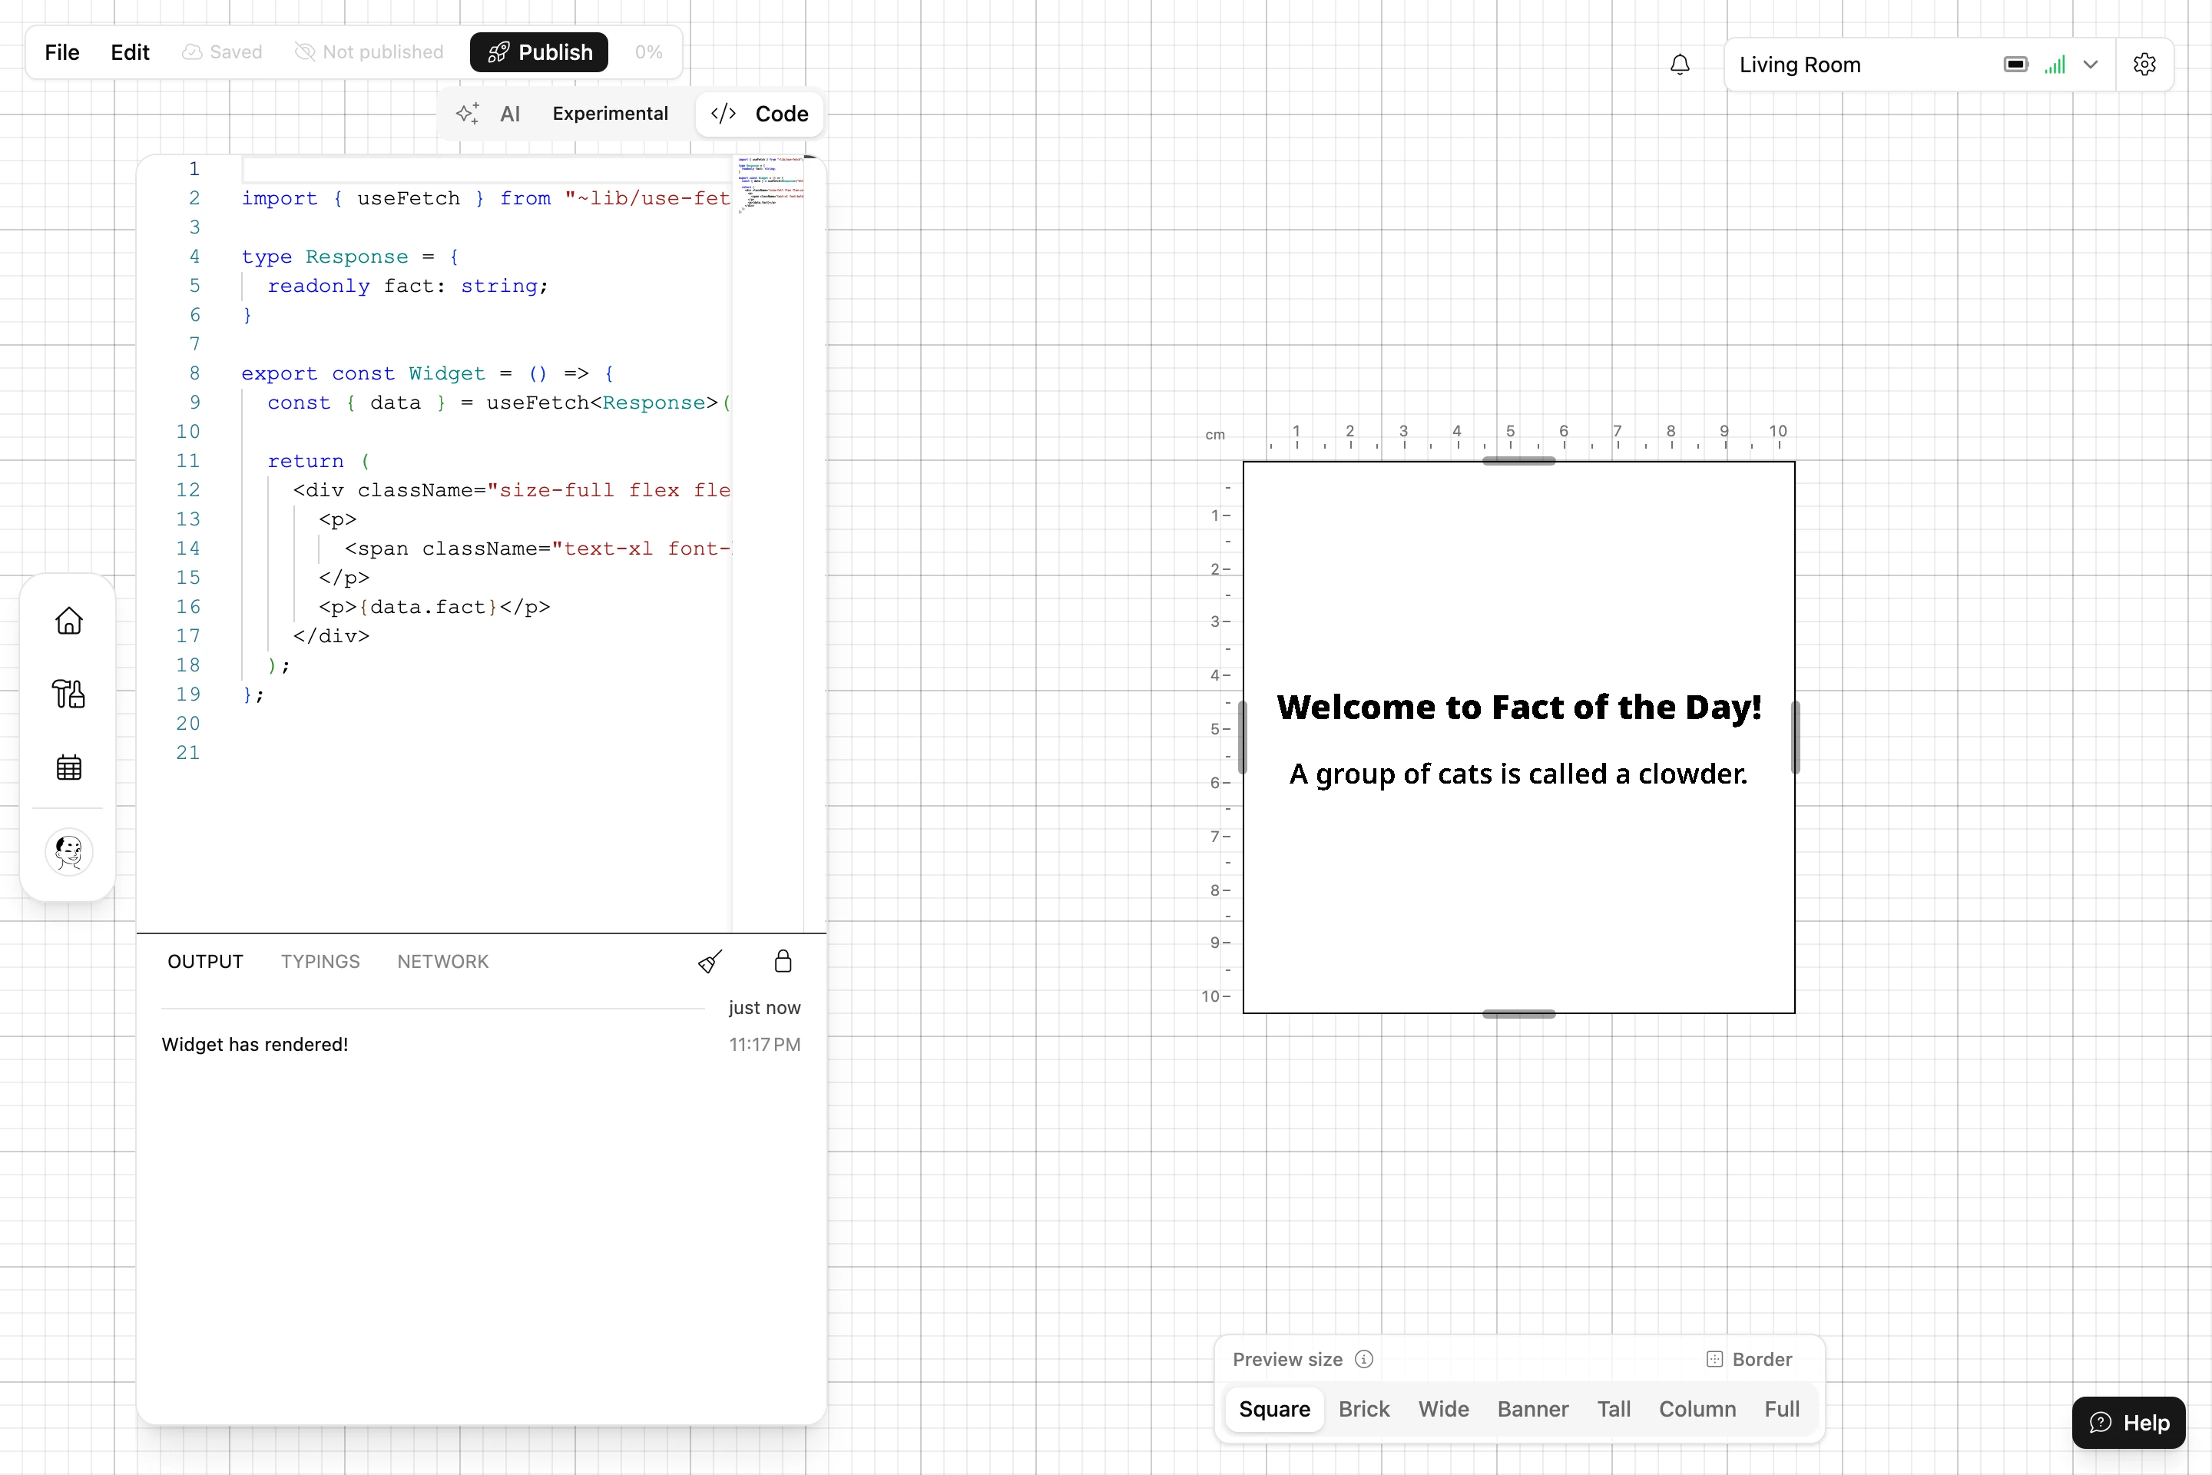Open the Home icon in sidebar
The height and width of the screenshot is (1475, 2212).
coord(68,620)
